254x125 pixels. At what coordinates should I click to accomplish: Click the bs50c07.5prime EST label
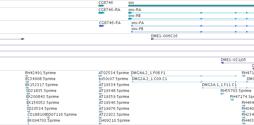113,79
